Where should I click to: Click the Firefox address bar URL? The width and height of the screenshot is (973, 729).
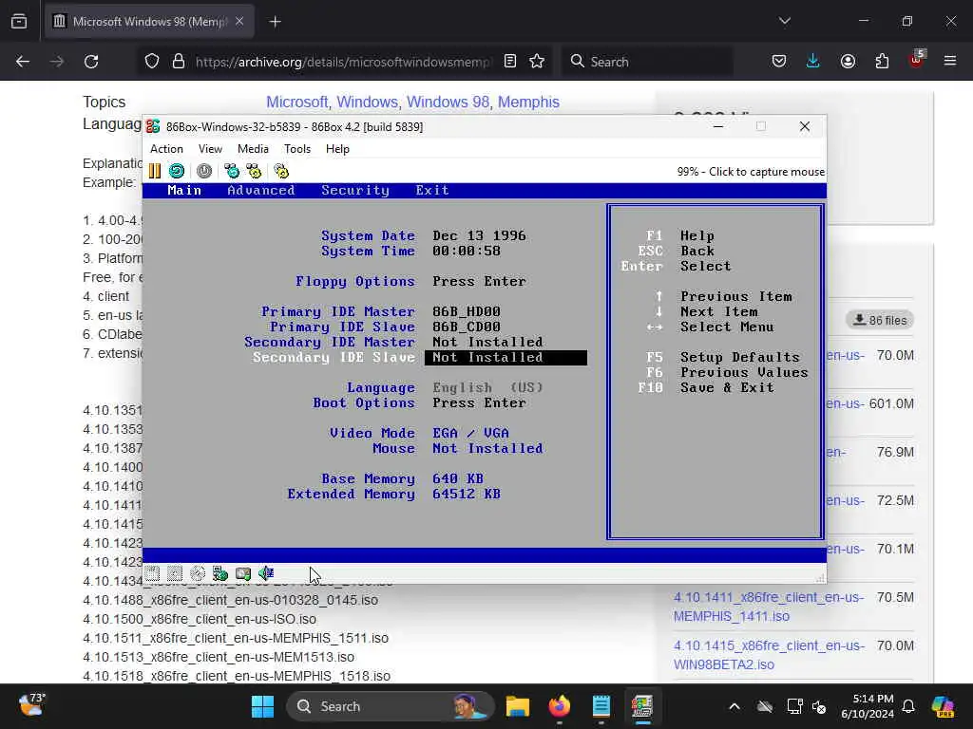(343, 62)
